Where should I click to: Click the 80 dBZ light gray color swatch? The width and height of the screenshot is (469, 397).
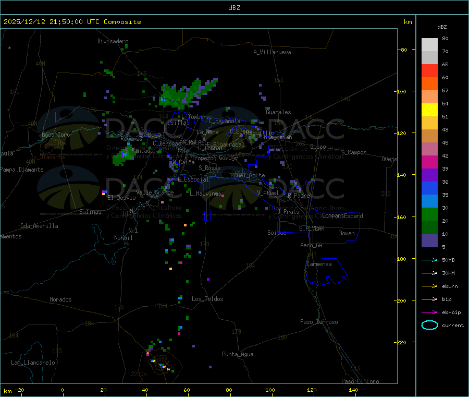coord(429,45)
